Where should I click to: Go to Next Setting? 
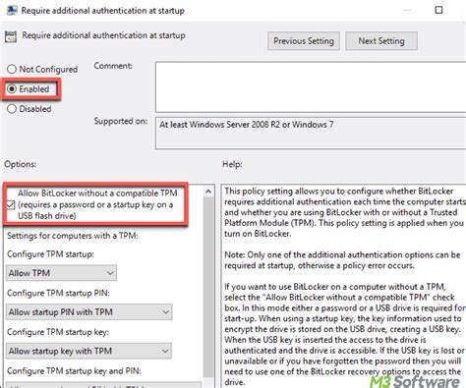[x=381, y=41]
